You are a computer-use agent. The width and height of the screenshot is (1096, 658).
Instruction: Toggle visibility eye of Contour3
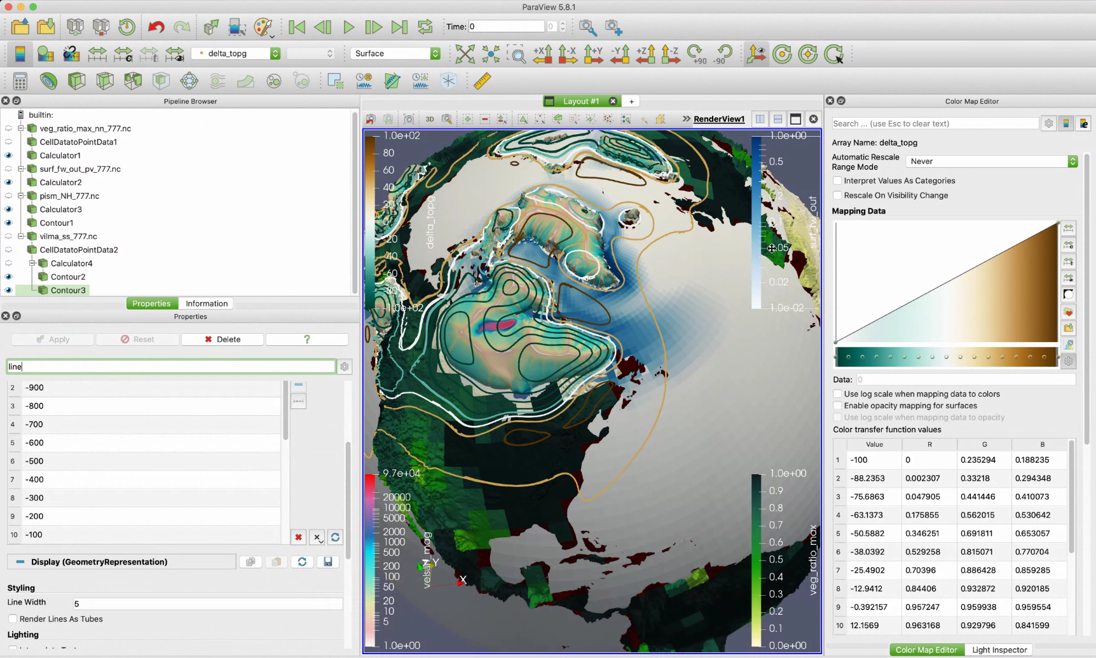pos(8,291)
